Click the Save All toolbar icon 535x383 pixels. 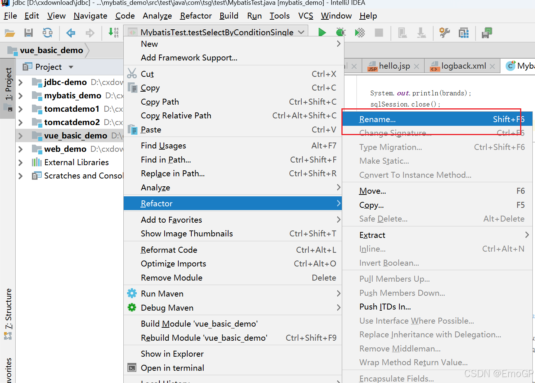coord(29,33)
